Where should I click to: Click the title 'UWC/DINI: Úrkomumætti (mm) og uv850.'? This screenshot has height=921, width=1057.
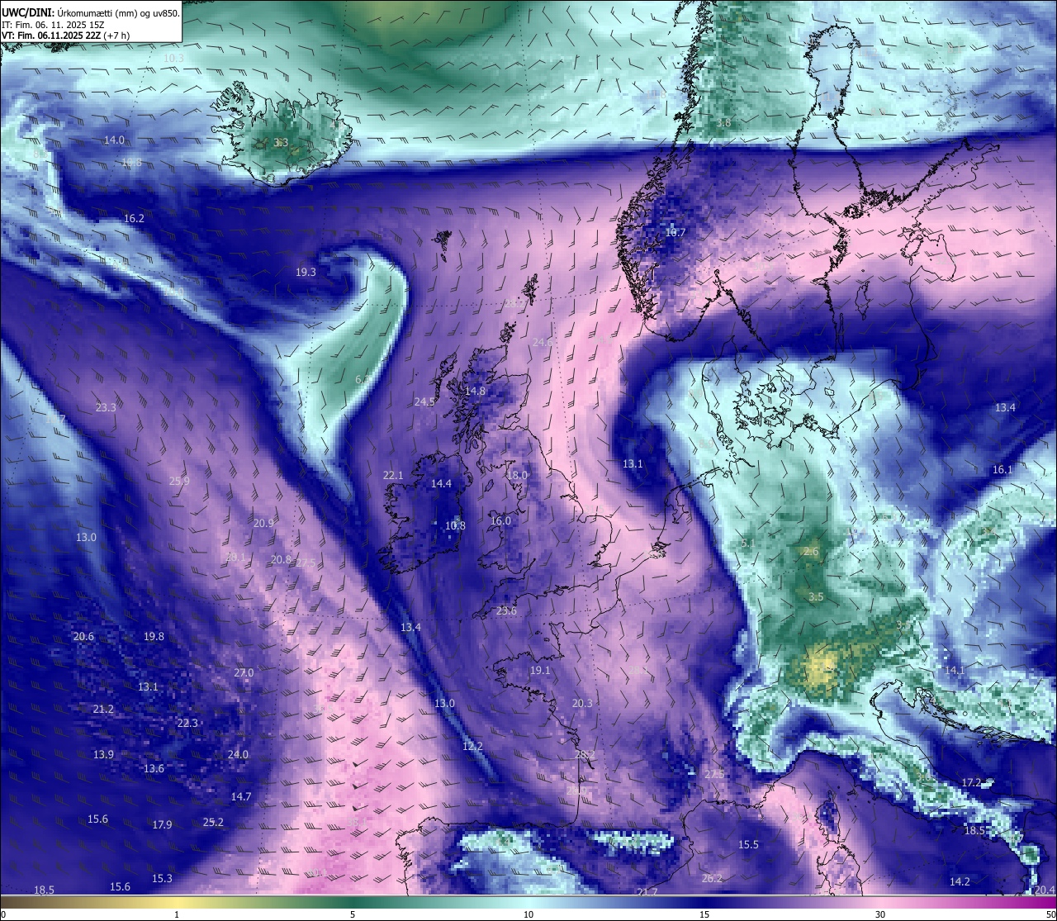[90, 12]
